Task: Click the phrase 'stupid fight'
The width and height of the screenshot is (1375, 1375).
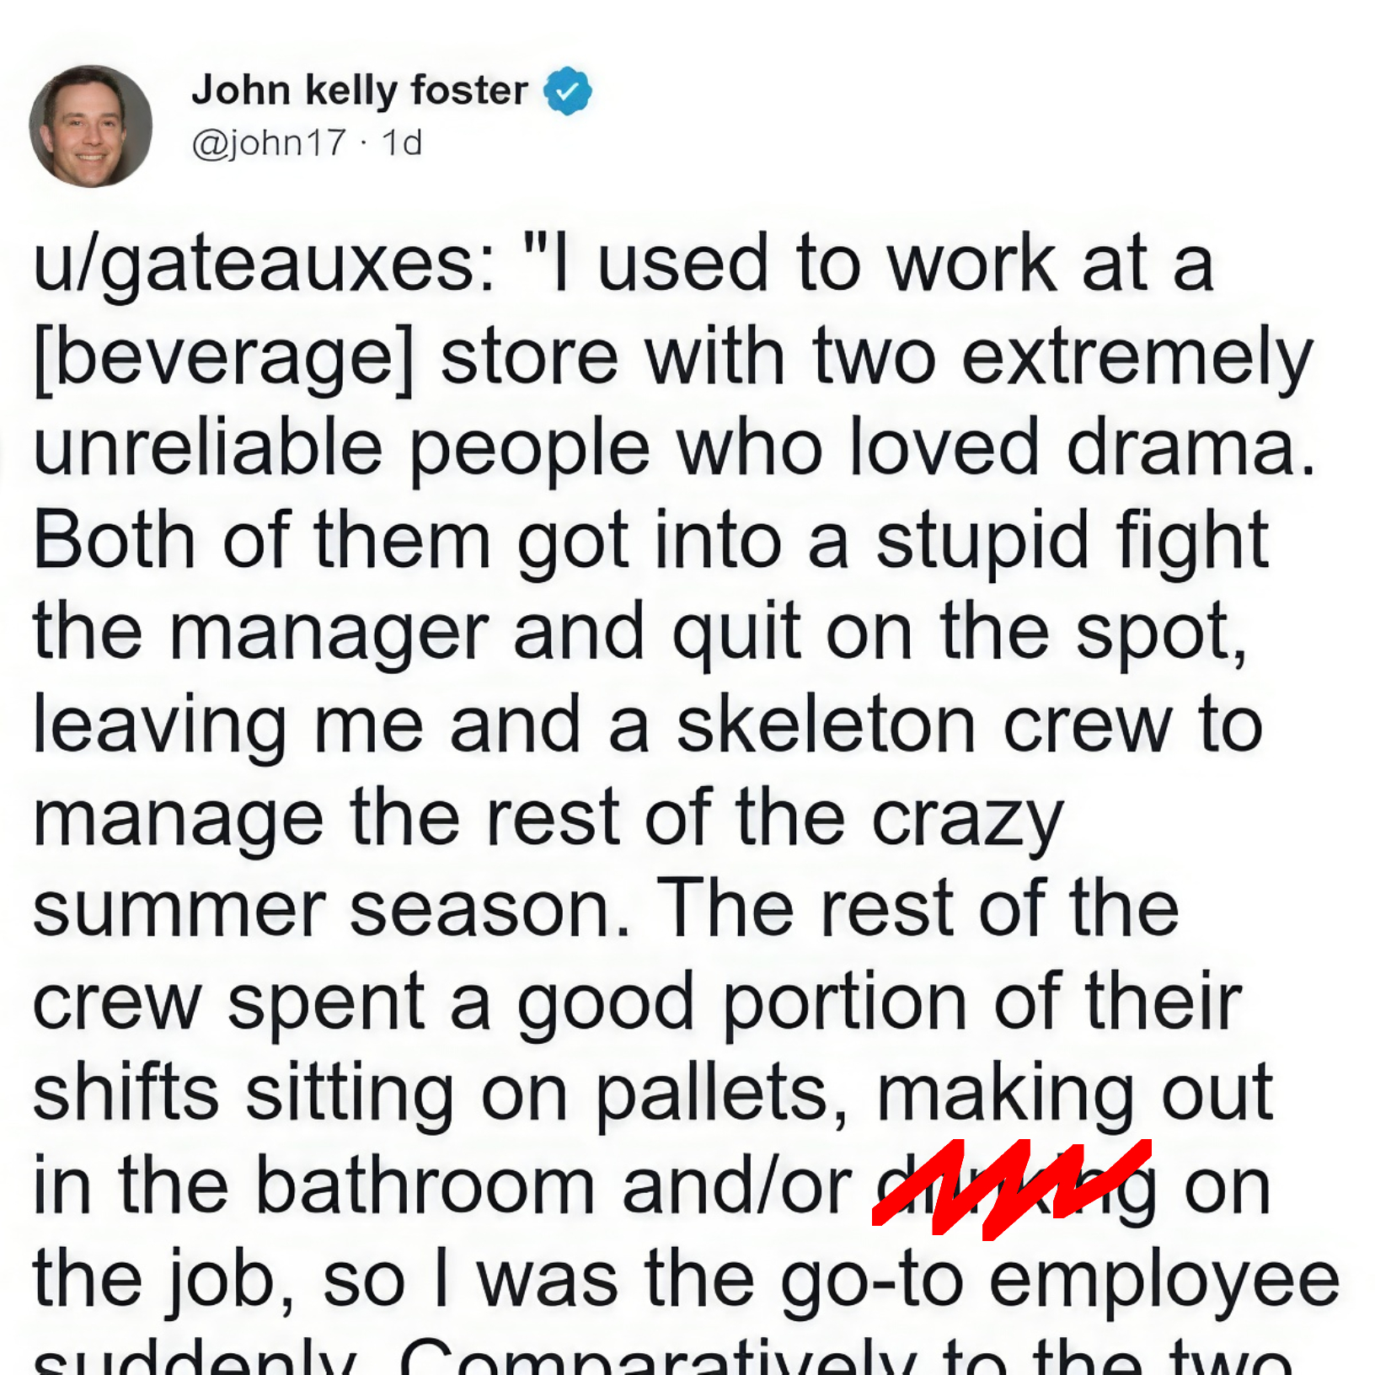Action: [1072, 543]
